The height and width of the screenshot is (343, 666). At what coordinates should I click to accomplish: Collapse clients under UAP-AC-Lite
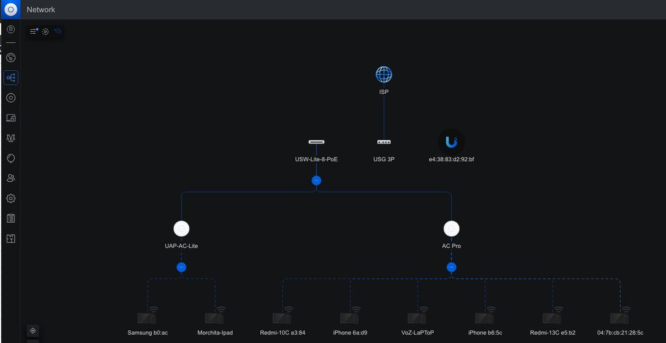click(181, 267)
